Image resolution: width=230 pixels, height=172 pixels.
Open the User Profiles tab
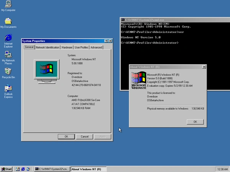point(81,47)
